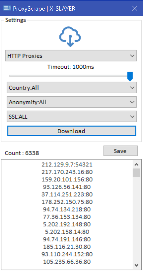Select proxy 212.129.9.7:54321 in list
This screenshot has height=274, width=143.
tap(67, 164)
